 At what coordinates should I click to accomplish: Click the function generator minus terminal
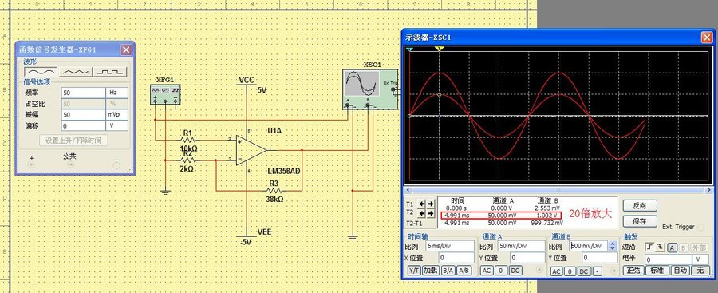pos(116,165)
